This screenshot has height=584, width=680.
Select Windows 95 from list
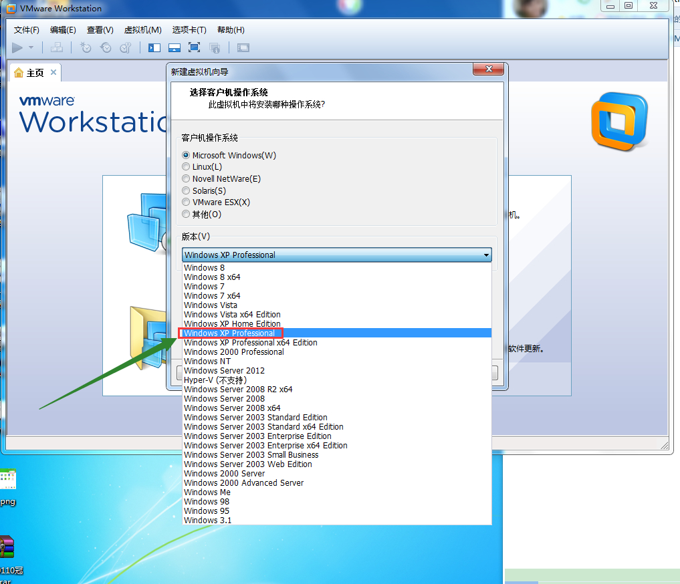(336, 511)
